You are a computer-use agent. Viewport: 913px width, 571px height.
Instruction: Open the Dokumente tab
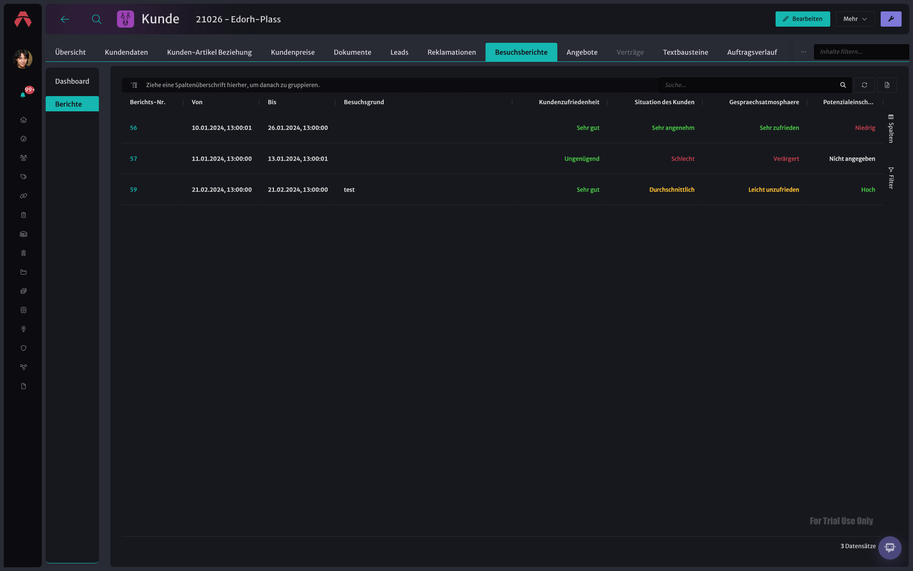(x=352, y=52)
